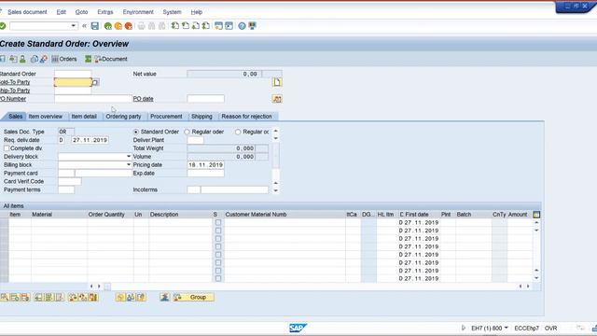Check the Complete dlv. checkbox
The height and width of the screenshot is (336, 597).
7,148
